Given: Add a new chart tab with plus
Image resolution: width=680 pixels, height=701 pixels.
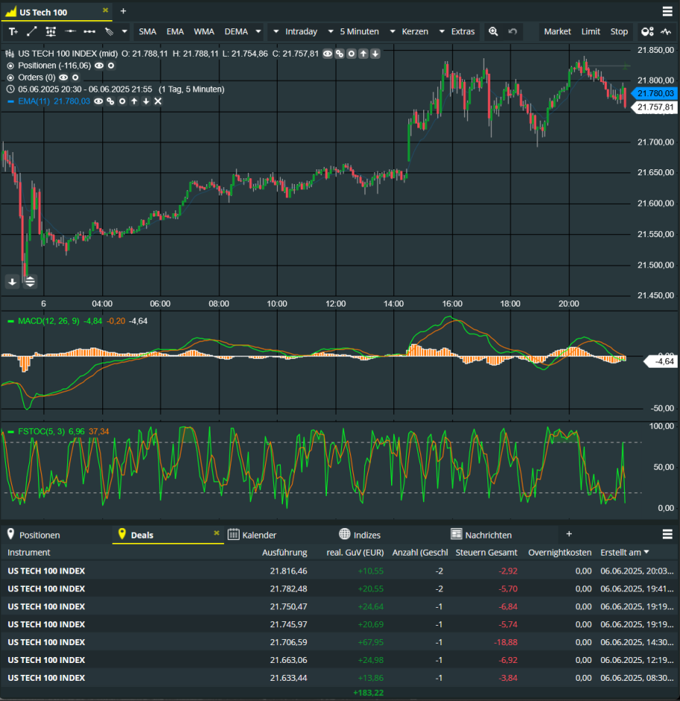Looking at the screenshot, I should [123, 11].
